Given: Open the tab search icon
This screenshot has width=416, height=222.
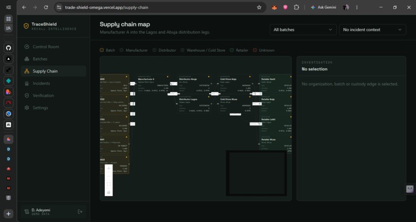Looking at the screenshot, I should pos(8,28).
